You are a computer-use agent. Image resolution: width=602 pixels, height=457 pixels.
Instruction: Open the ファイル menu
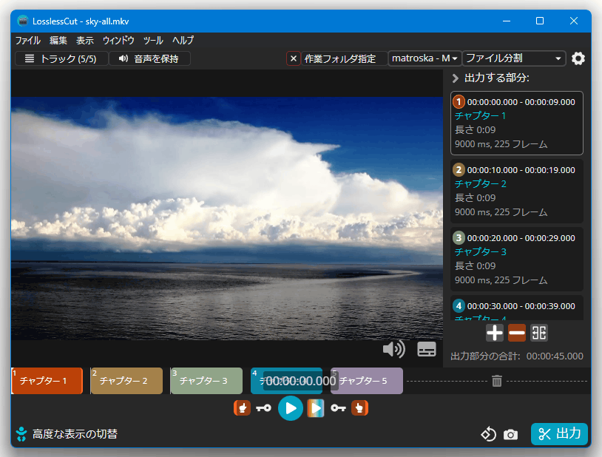(27, 41)
